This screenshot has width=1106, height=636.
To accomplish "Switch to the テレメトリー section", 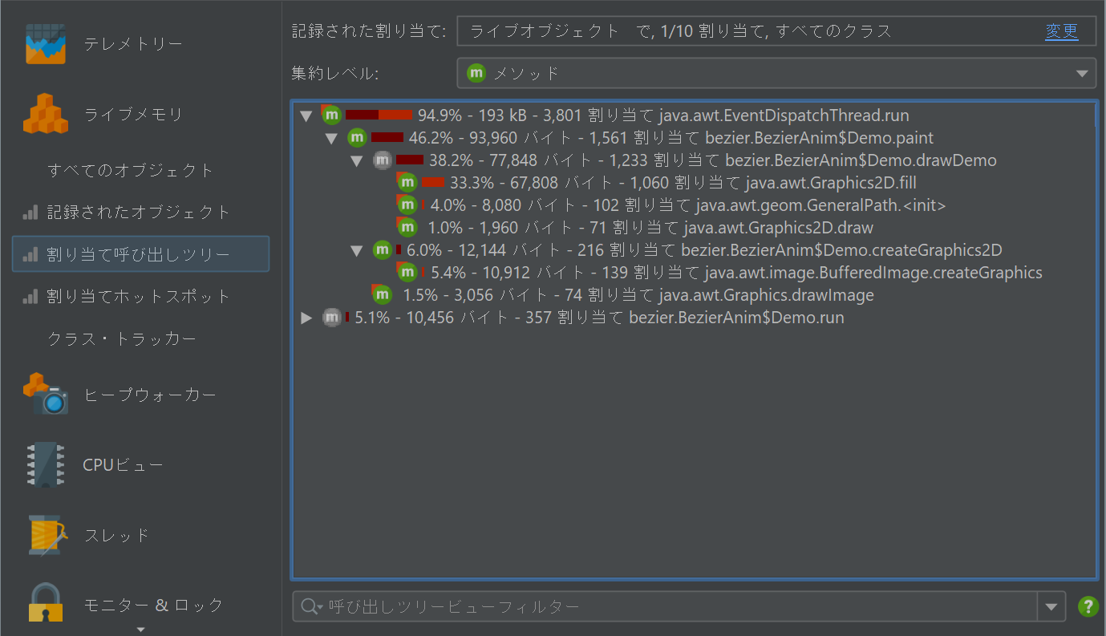I will [133, 44].
